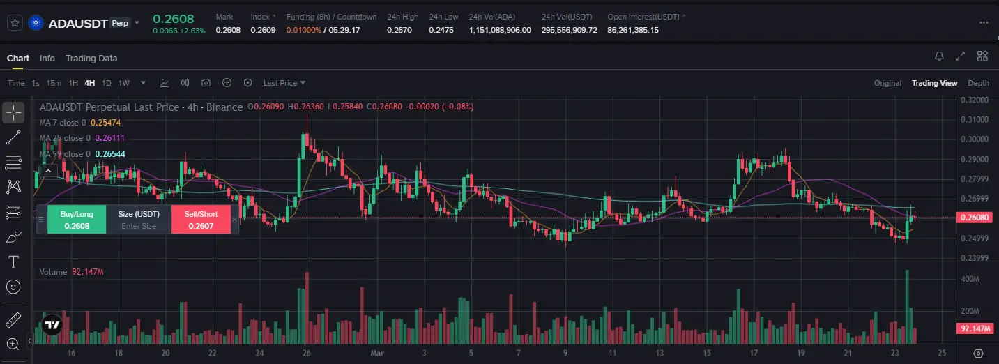Take a chart snapshot with camera icon
The width and height of the screenshot is (999, 364).
click(206, 83)
